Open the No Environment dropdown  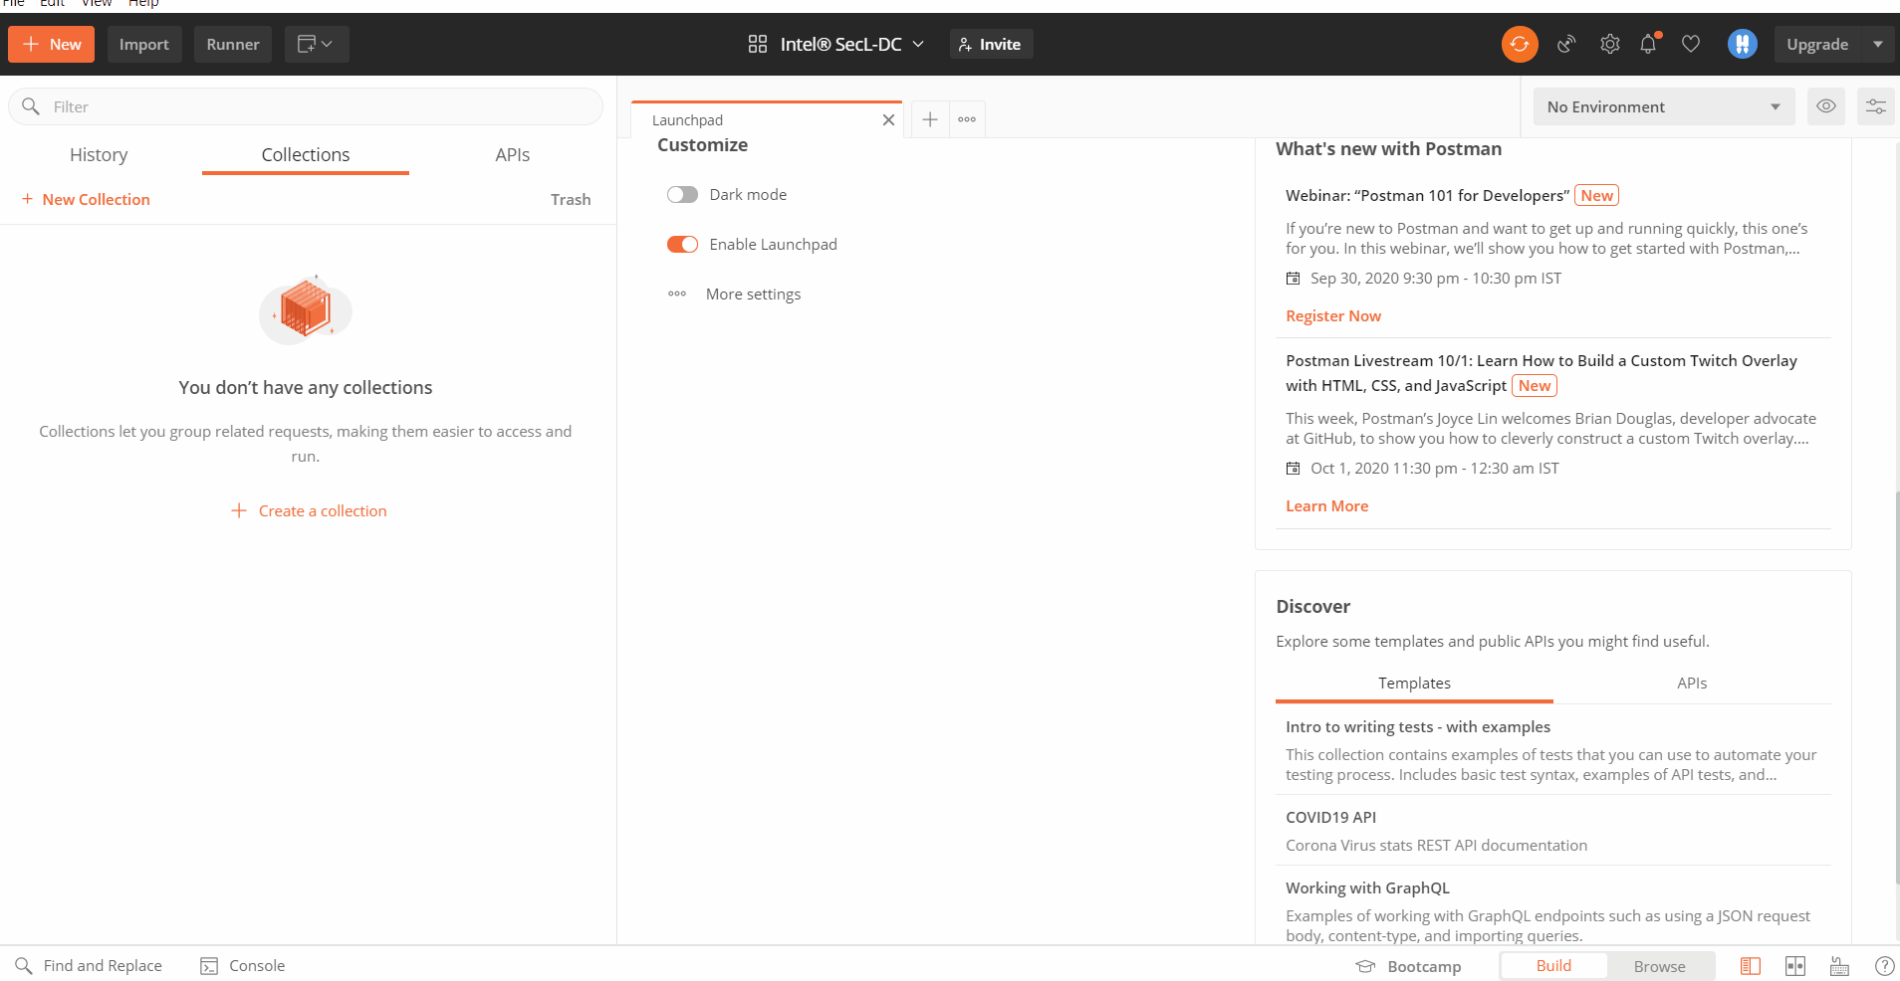(x=1663, y=106)
